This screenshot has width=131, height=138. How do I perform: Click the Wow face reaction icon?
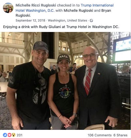point(14,135)
